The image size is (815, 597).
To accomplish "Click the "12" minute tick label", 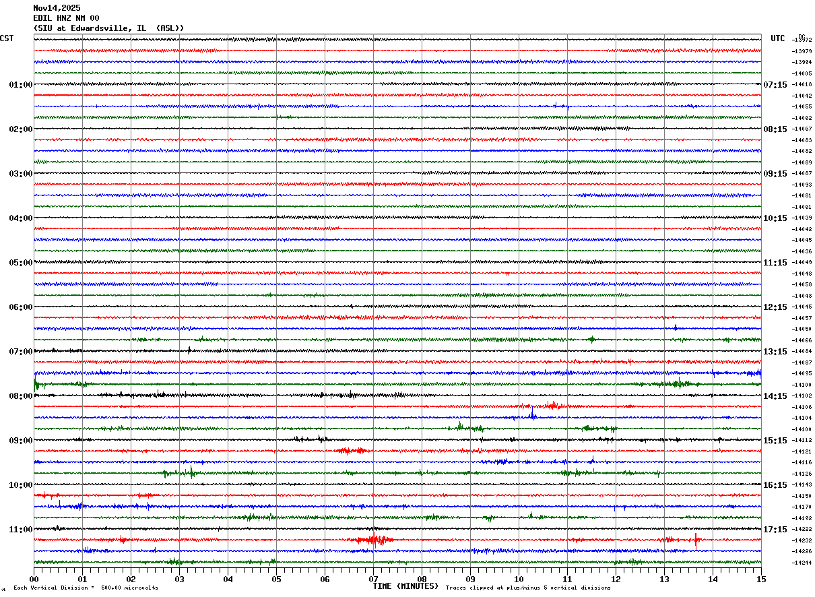I will point(616,579).
